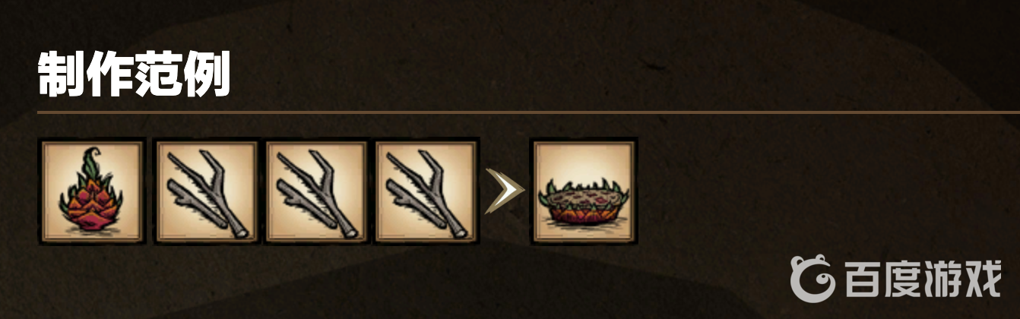
Task: Select the character 制 in the heading
Action: (x=61, y=74)
